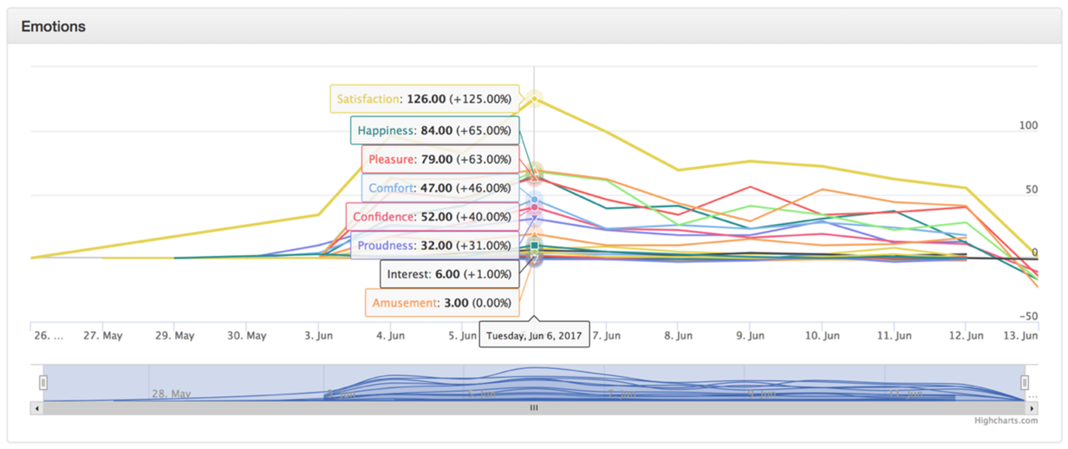This screenshot has height=449, width=1068.
Task: Click the 3. Jun x-axis label
Action: (x=318, y=336)
